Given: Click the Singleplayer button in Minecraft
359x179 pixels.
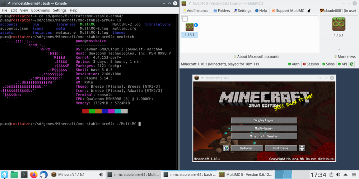Looking at the screenshot, I should click(264, 120).
